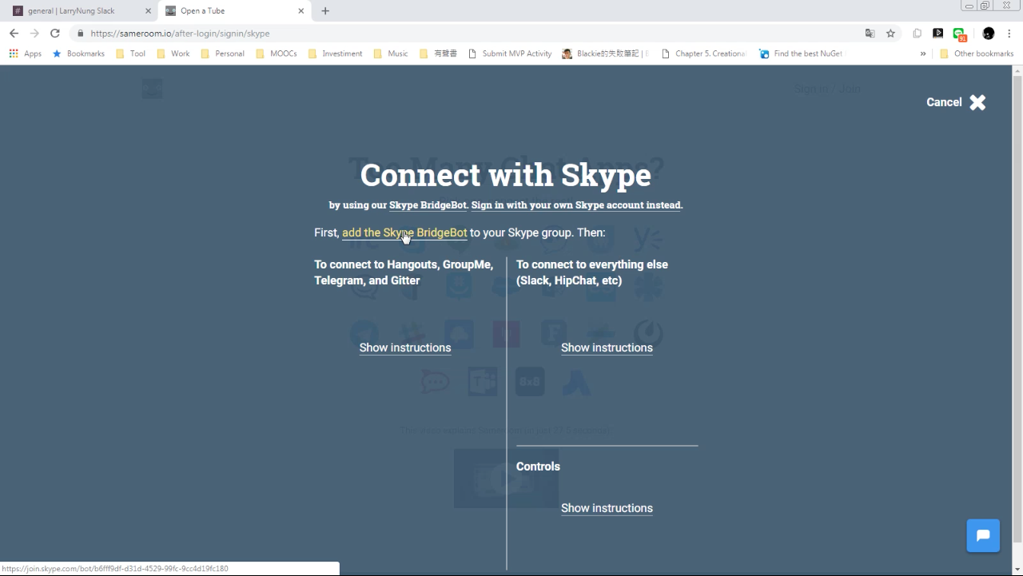The height and width of the screenshot is (576, 1023).
Task: Open the Personal bookmark folder
Action: pos(223,54)
